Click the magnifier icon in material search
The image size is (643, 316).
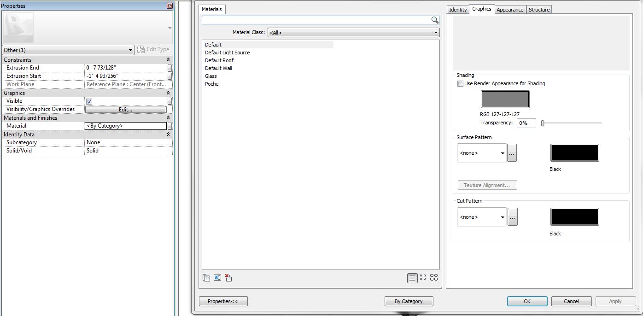pos(434,20)
